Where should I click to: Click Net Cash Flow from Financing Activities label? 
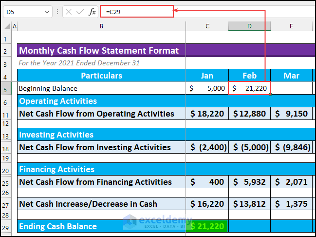(102, 182)
